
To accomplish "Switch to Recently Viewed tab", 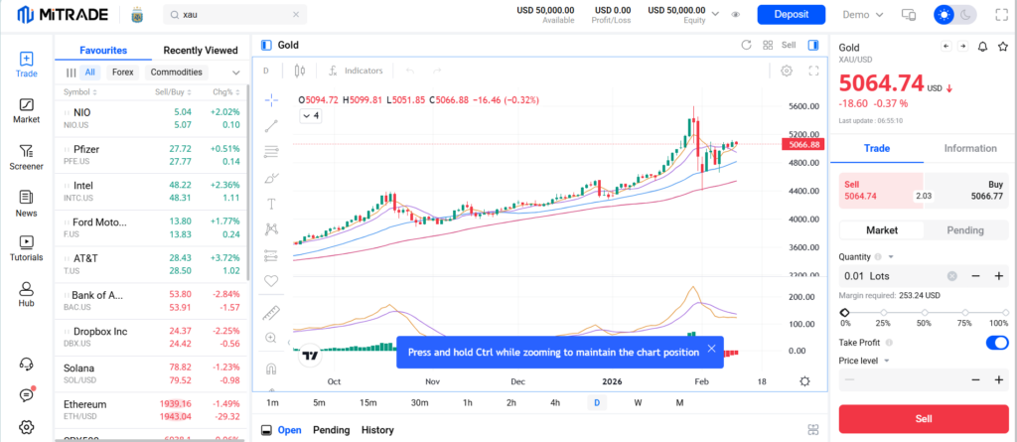I will [x=201, y=50].
